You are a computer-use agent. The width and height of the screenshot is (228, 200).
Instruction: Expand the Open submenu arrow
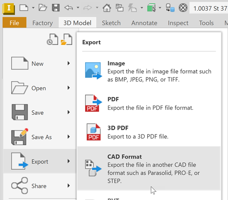coord(68,88)
